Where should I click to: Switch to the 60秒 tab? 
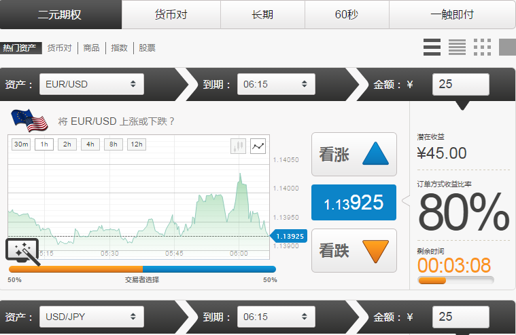tap(347, 14)
